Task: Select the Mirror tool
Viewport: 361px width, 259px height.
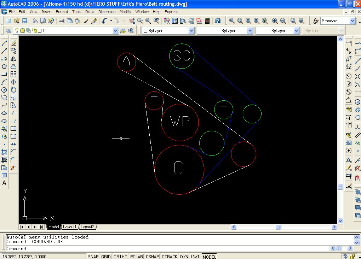Action: (x=13, y=59)
